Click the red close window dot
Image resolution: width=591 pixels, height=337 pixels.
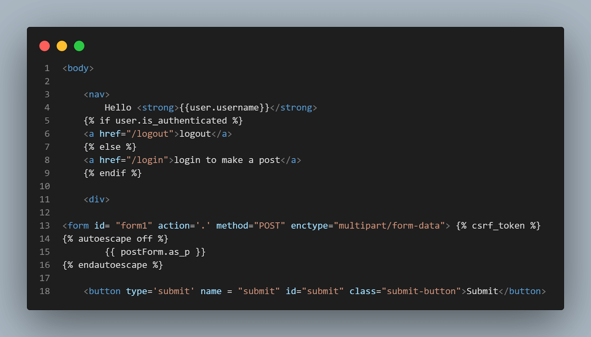(x=45, y=46)
